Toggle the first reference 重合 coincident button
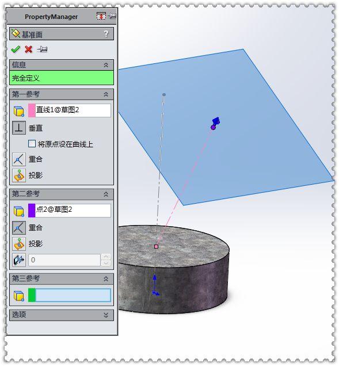Screen dimensions: 339x366 pos(19,159)
